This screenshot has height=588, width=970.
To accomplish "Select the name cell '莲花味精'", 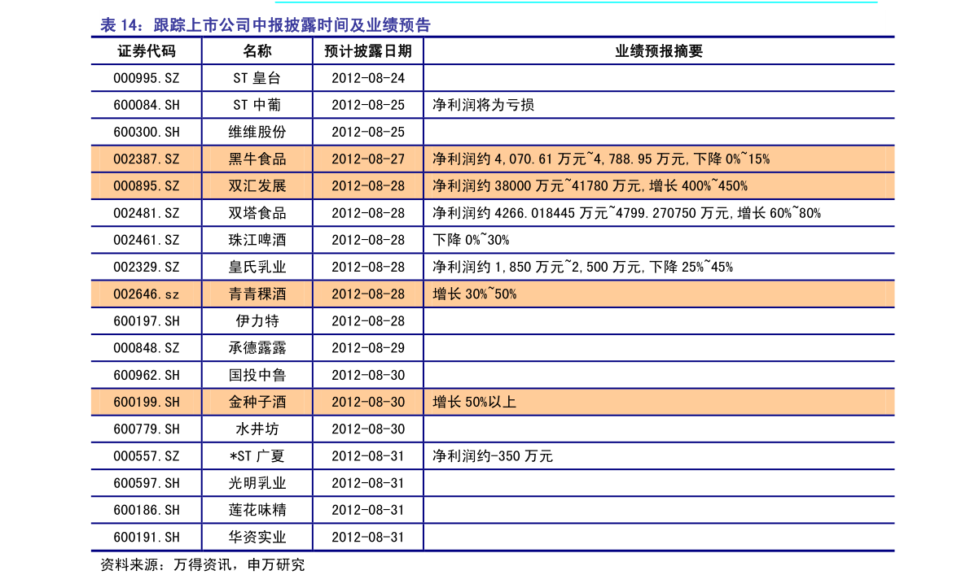I will (257, 511).
